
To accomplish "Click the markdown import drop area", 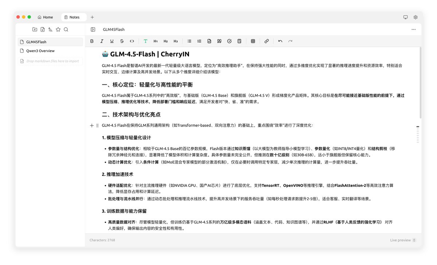I will pos(50,61).
